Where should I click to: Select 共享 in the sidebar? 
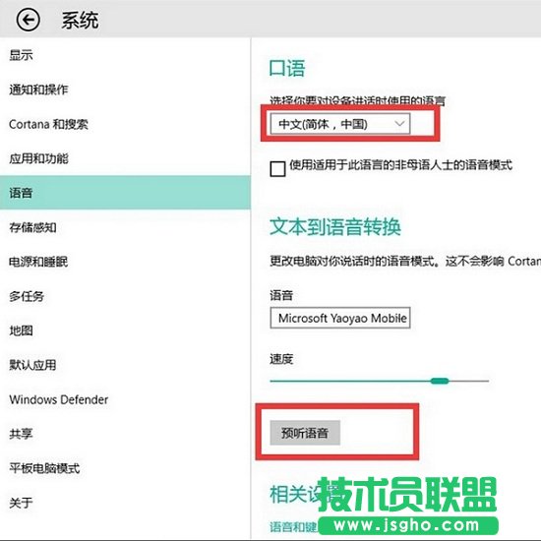click(21, 434)
